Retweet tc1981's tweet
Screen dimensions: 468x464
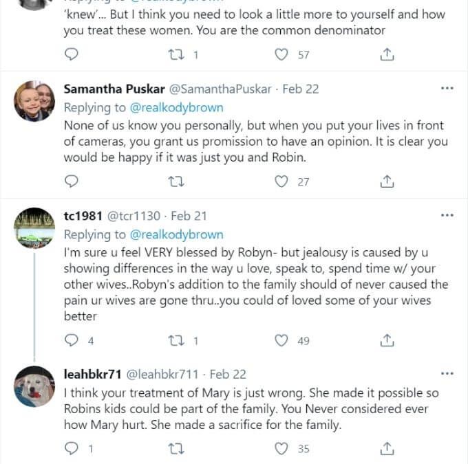click(x=176, y=340)
